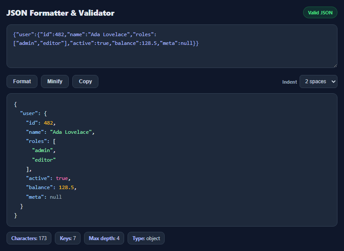Open the Indent spaces dropdown
The height and width of the screenshot is (251, 344).
[x=318, y=81]
